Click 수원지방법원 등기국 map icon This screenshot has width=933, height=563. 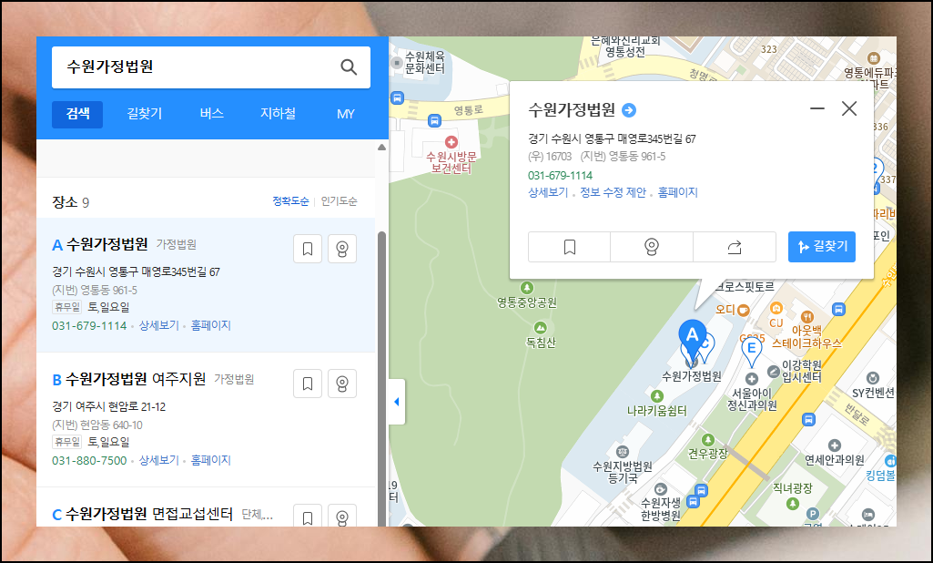click(x=623, y=452)
